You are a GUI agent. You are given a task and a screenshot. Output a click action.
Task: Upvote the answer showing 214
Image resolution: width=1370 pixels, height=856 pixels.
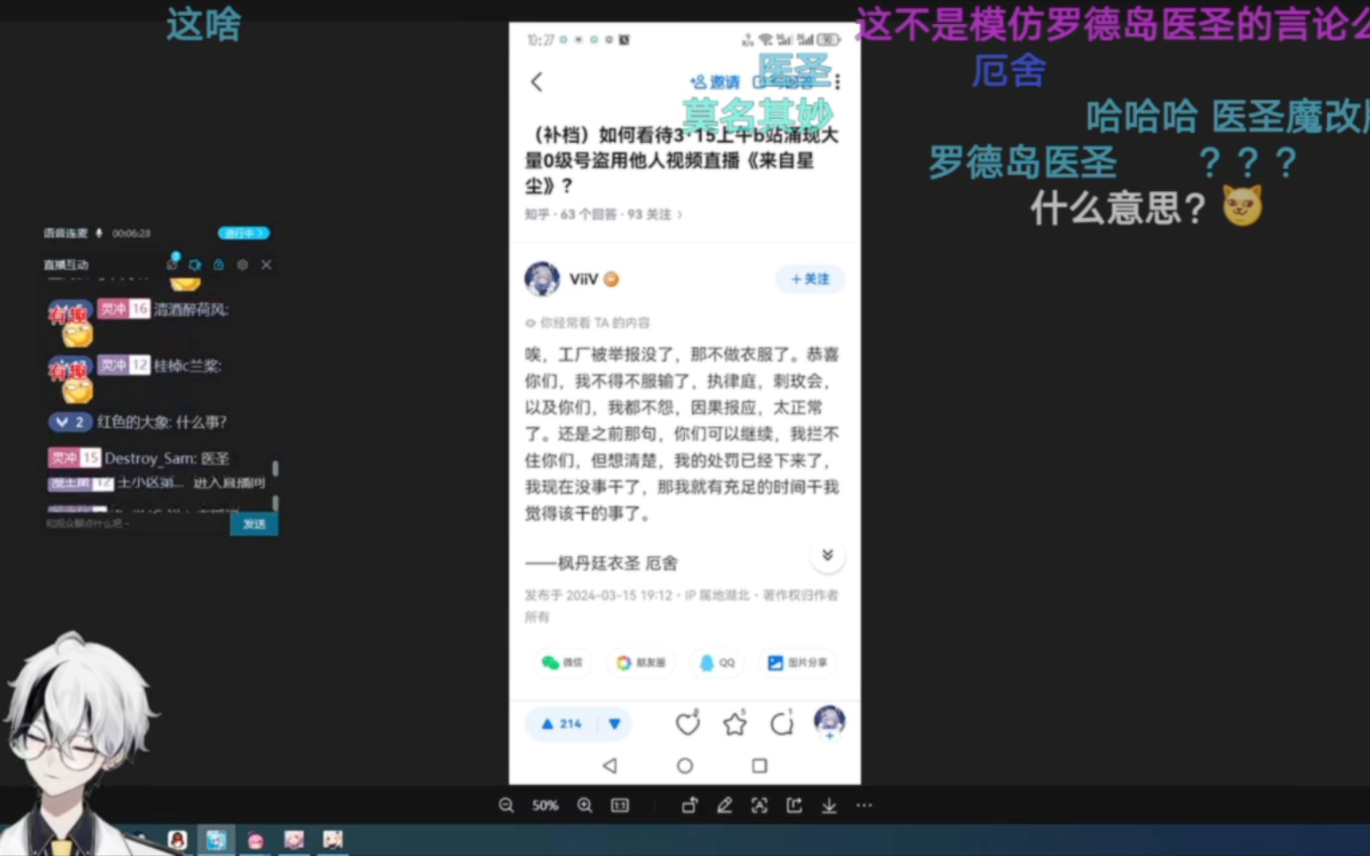[561, 724]
